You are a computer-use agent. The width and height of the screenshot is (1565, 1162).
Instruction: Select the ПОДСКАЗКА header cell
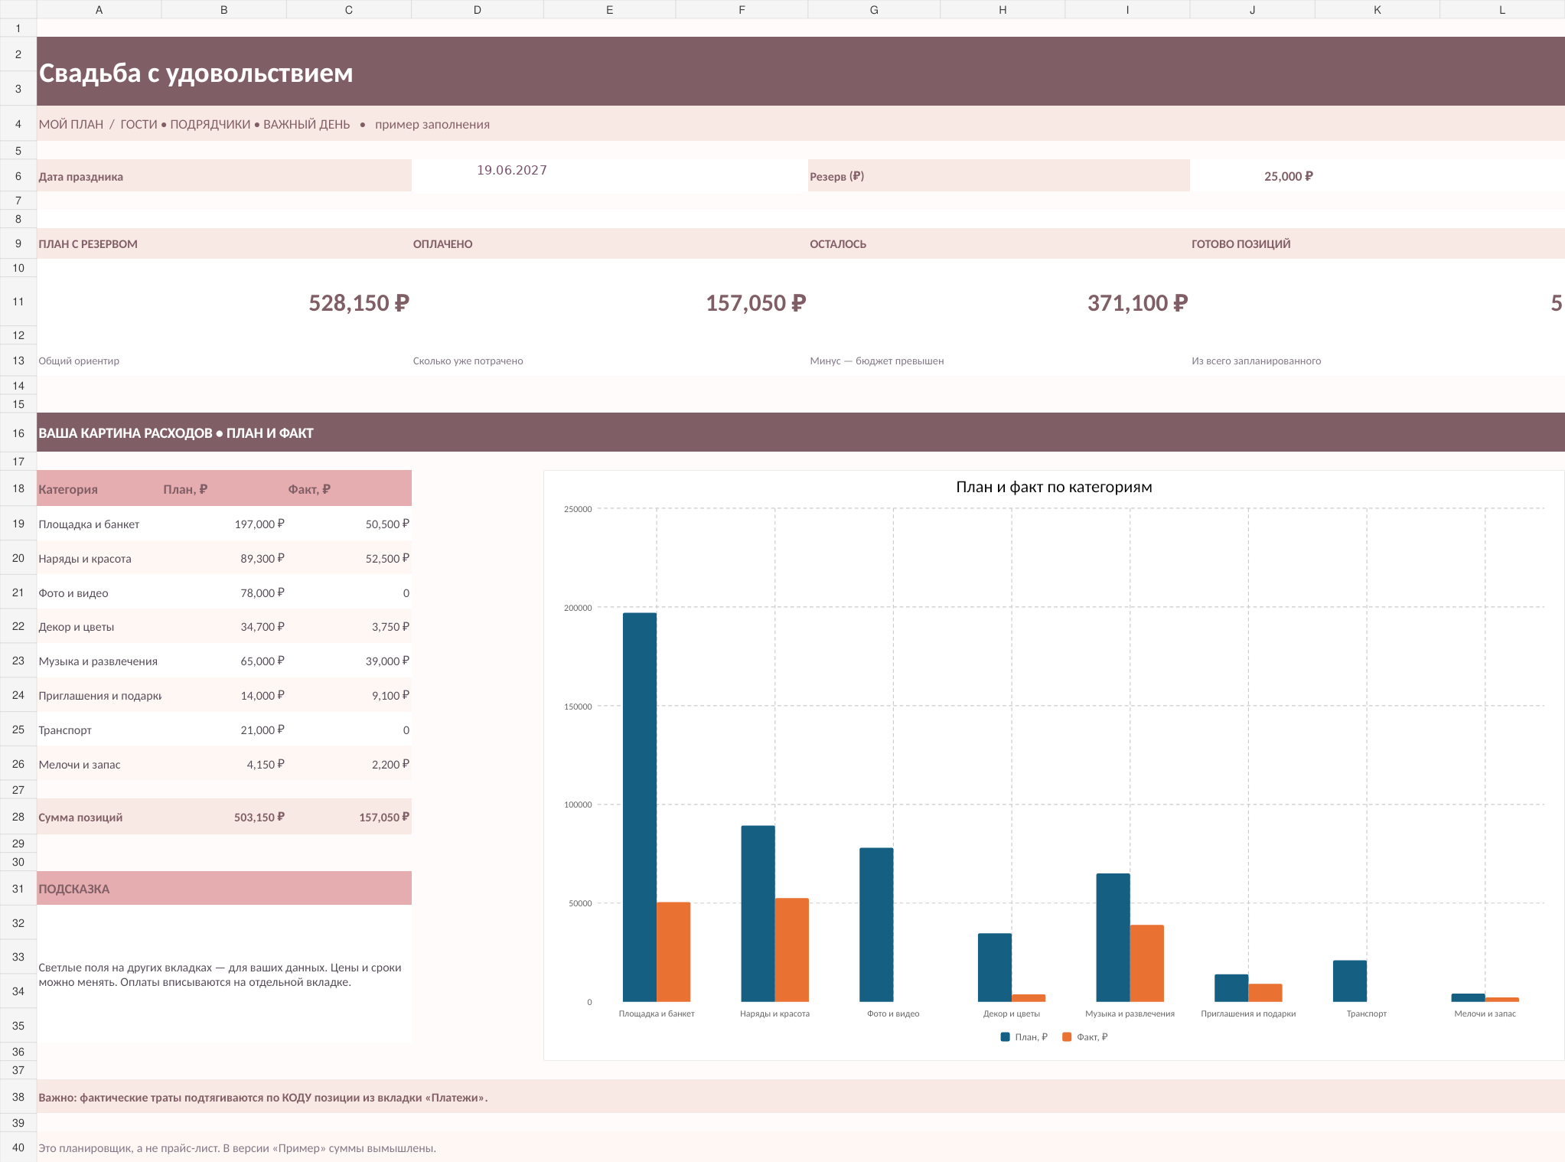(x=224, y=888)
